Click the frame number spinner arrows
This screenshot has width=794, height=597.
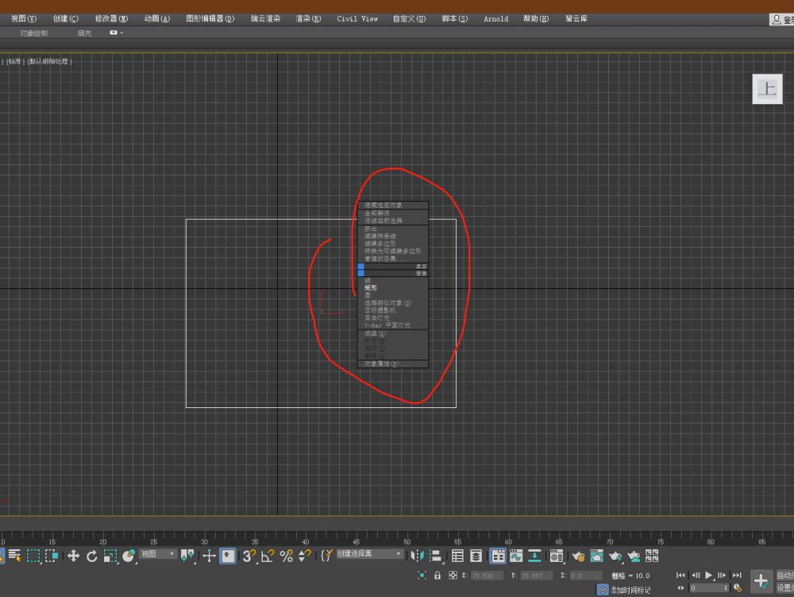(x=727, y=588)
